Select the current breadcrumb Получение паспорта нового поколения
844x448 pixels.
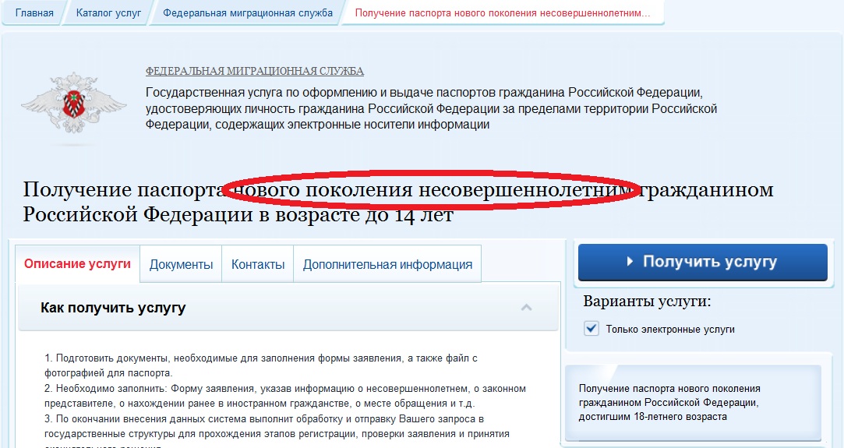(x=502, y=13)
